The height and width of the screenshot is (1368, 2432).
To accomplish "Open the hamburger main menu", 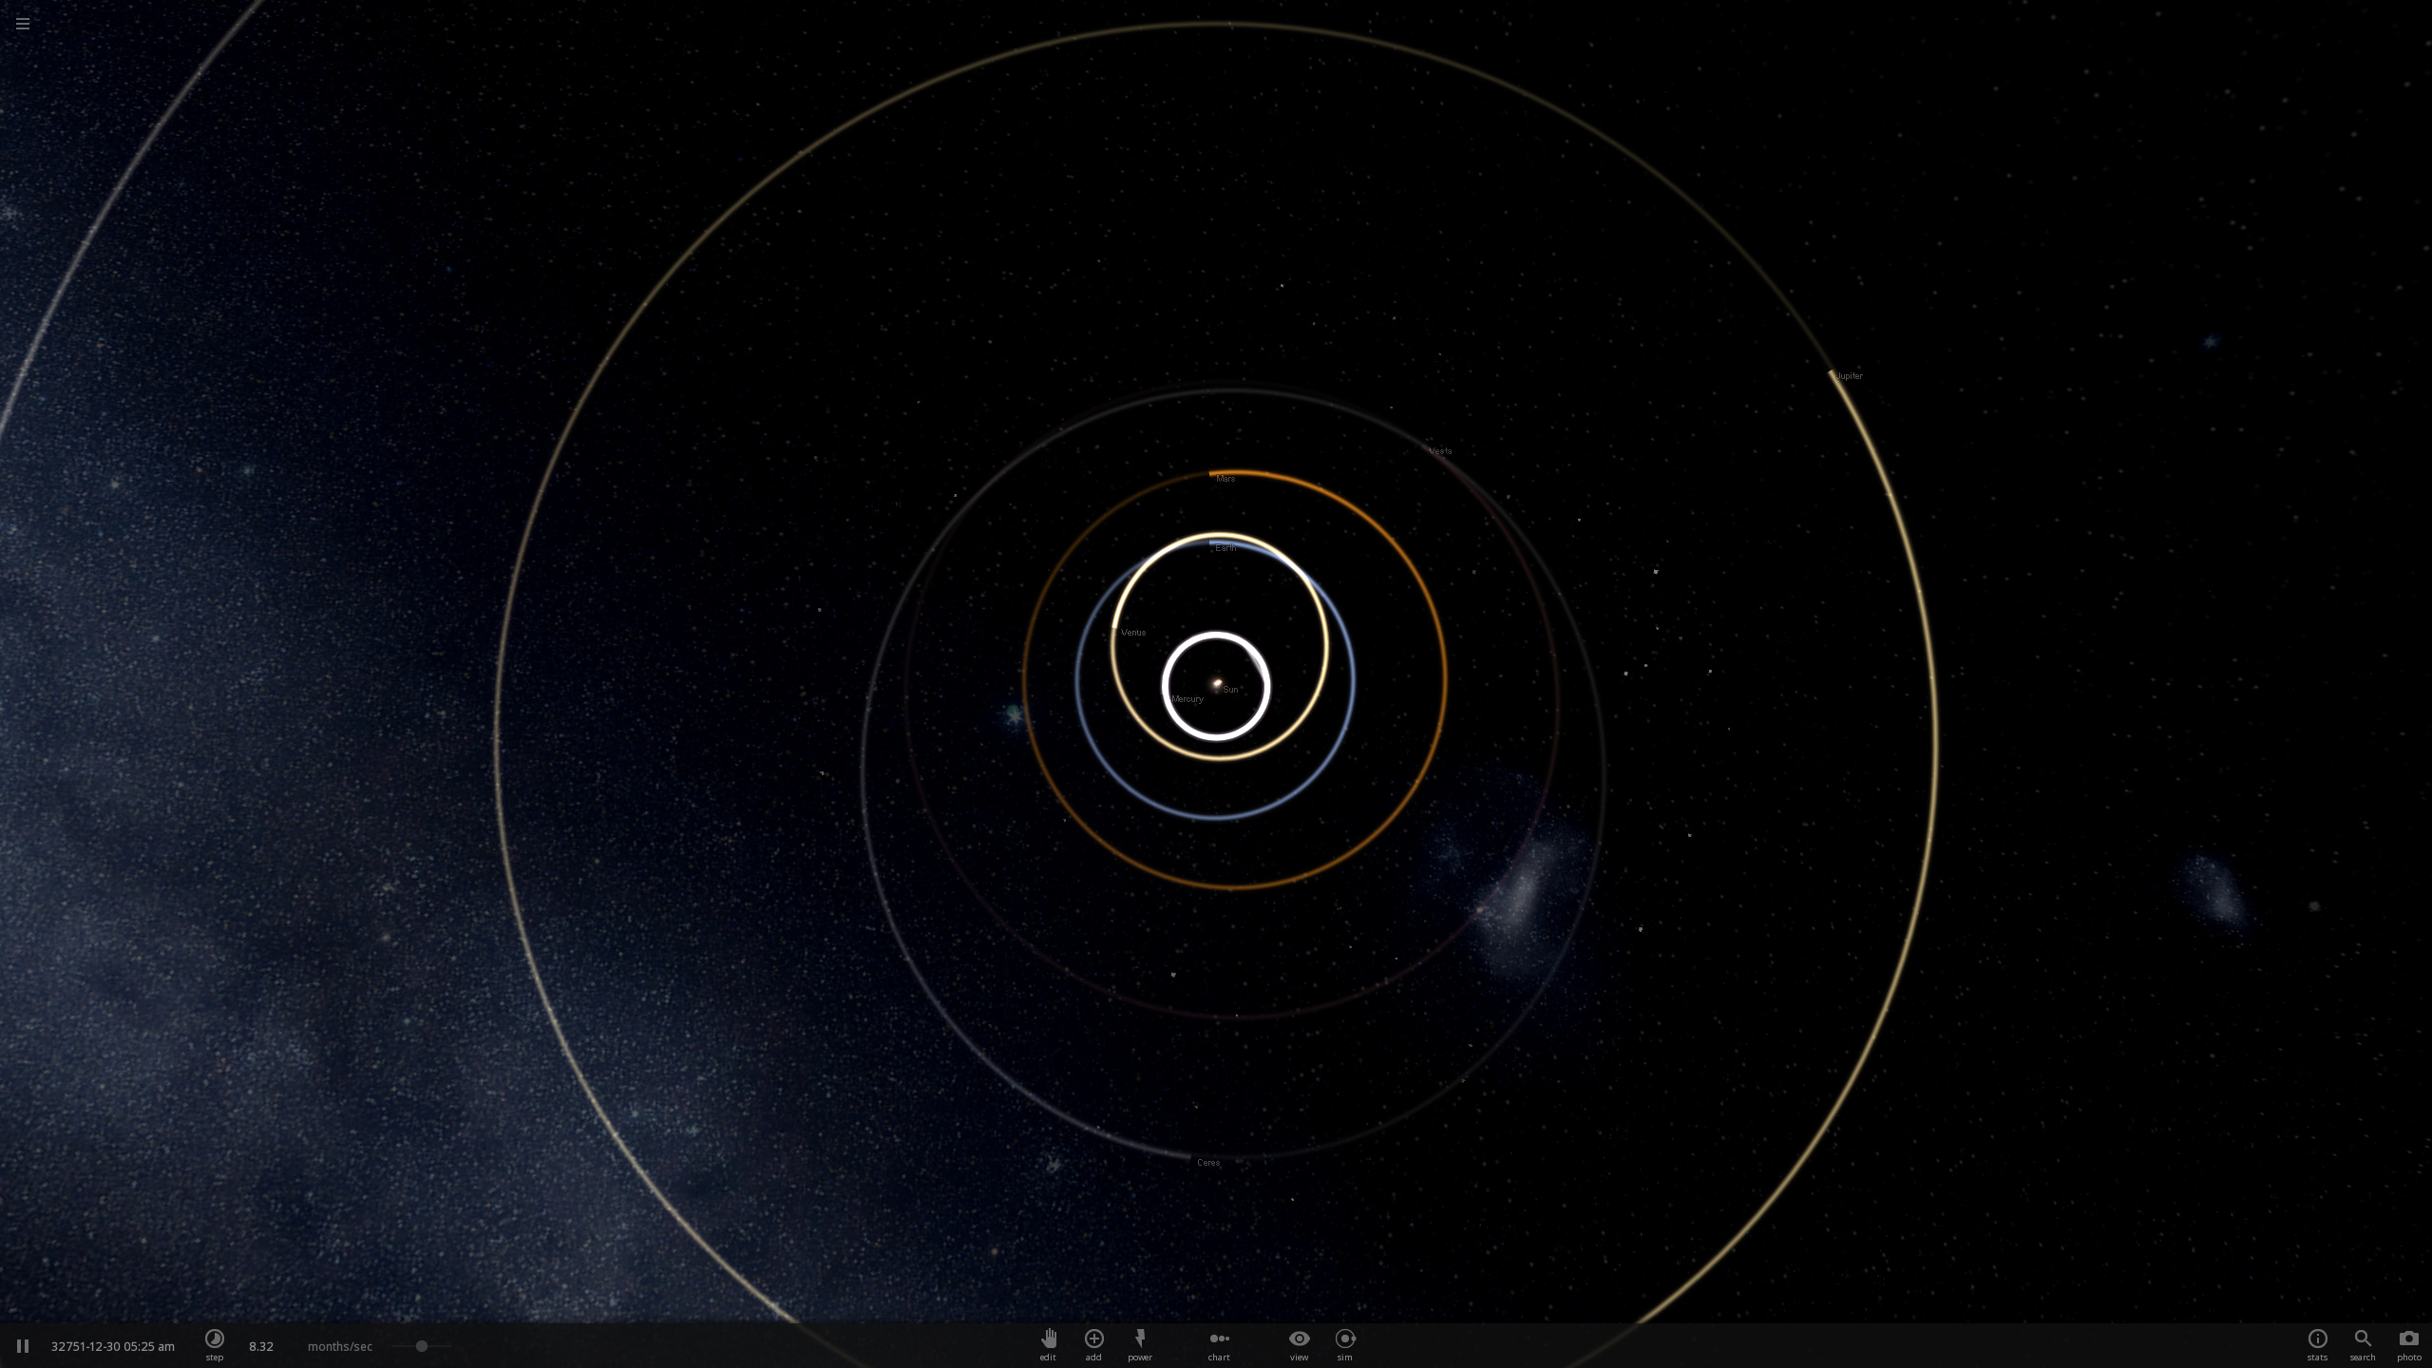I will tap(23, 24).
